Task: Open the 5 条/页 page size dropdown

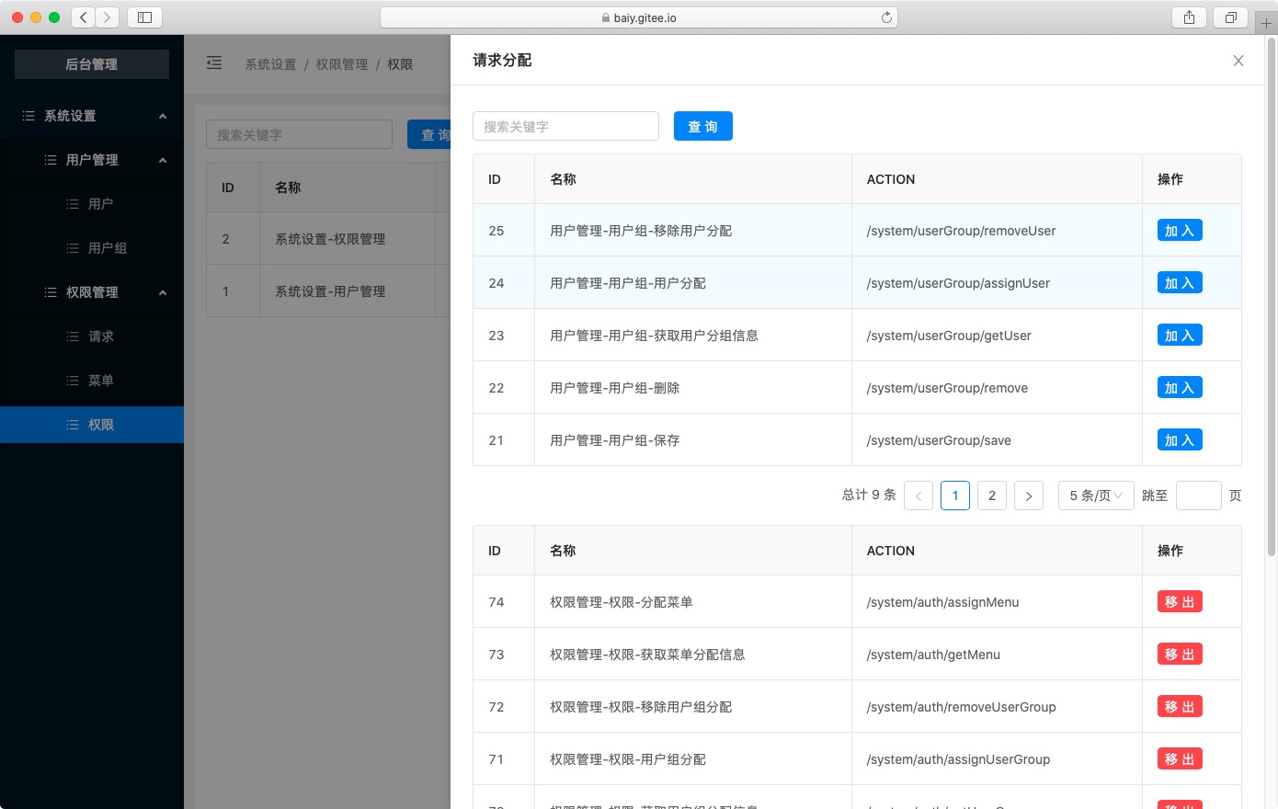Action: coord(1096,496)
